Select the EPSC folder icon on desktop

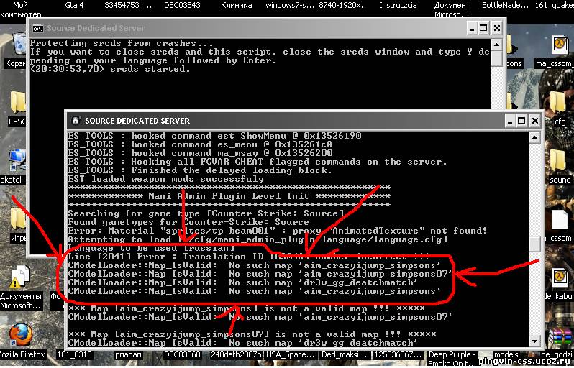(17, 103)
